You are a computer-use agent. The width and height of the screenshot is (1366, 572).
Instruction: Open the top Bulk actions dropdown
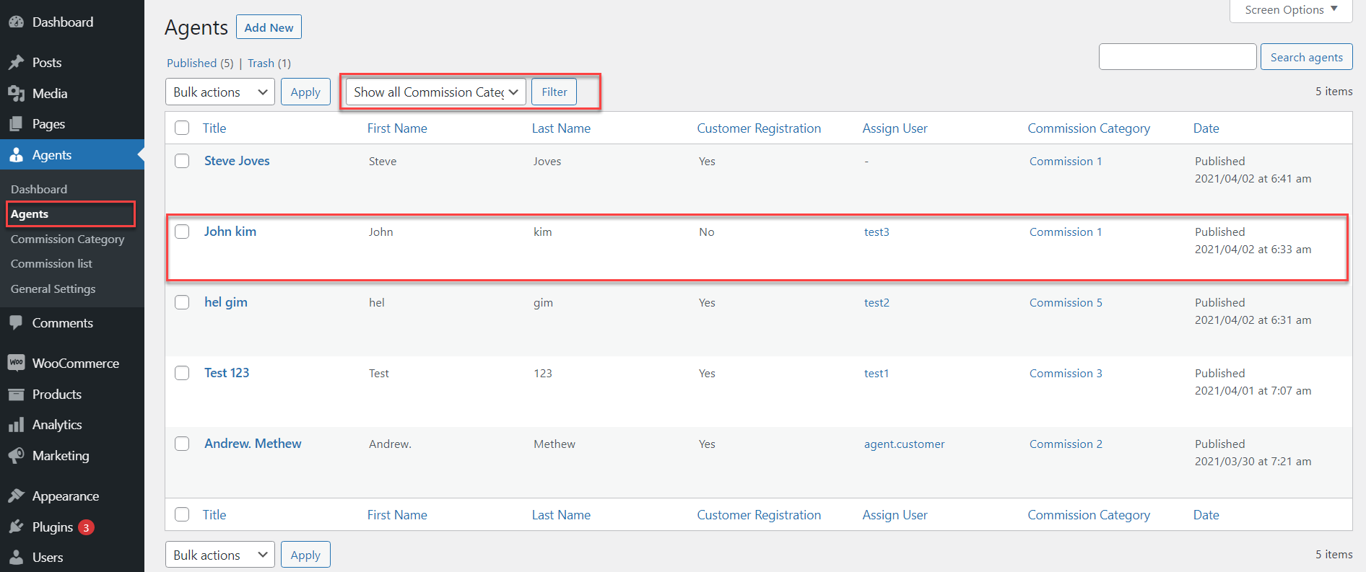219,92
